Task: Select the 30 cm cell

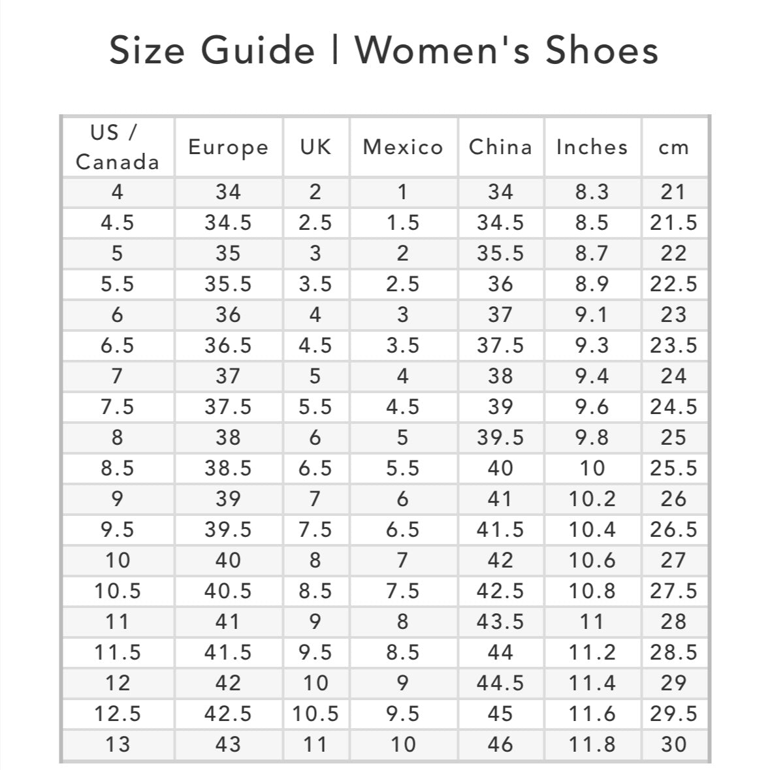Action: tap(674, 745)
